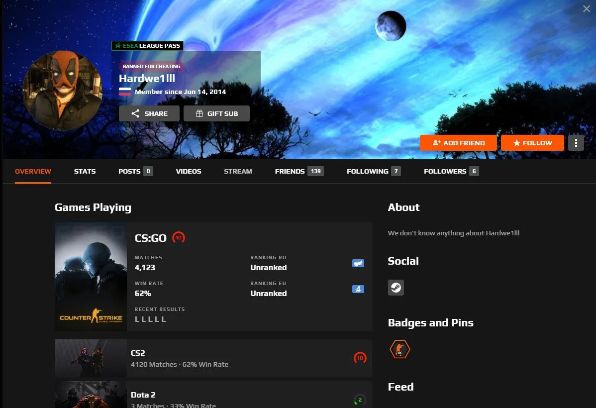Gift a subscription with Gift Sub

pos(216,113)
